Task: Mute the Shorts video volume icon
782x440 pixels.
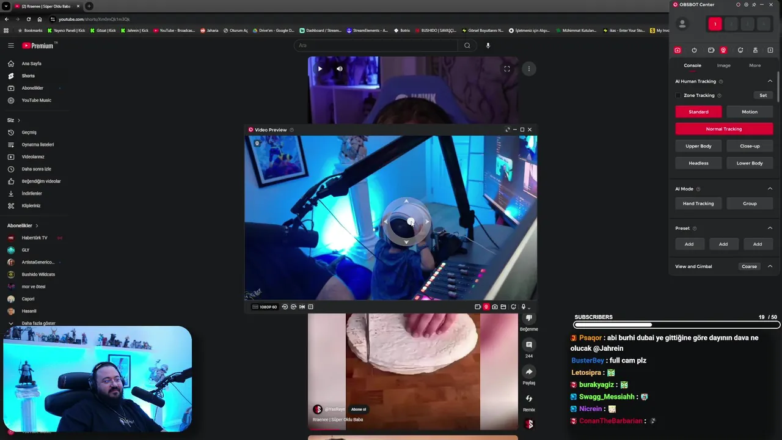Action: pos(340,68)
